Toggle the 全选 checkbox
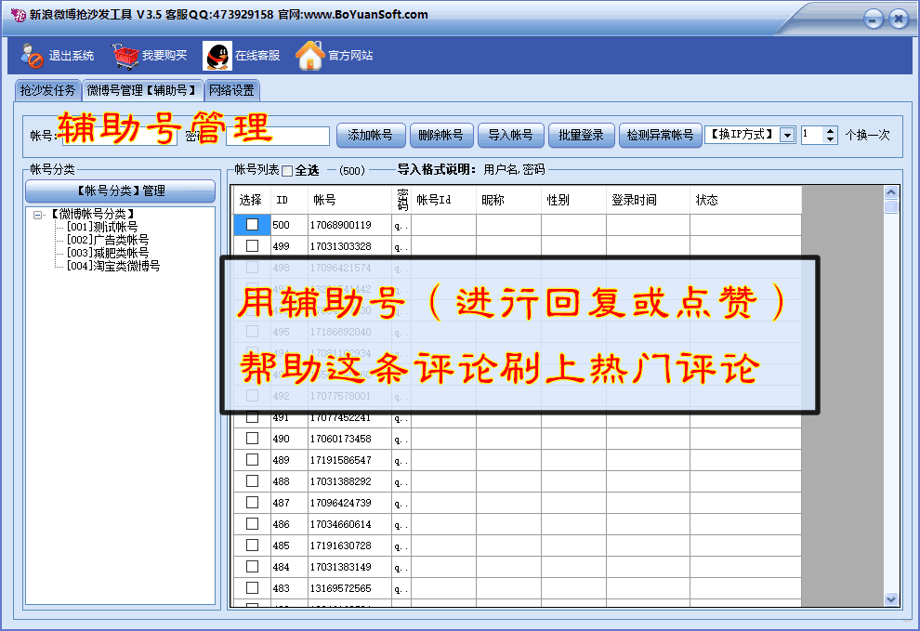 [x=287, y=171]
